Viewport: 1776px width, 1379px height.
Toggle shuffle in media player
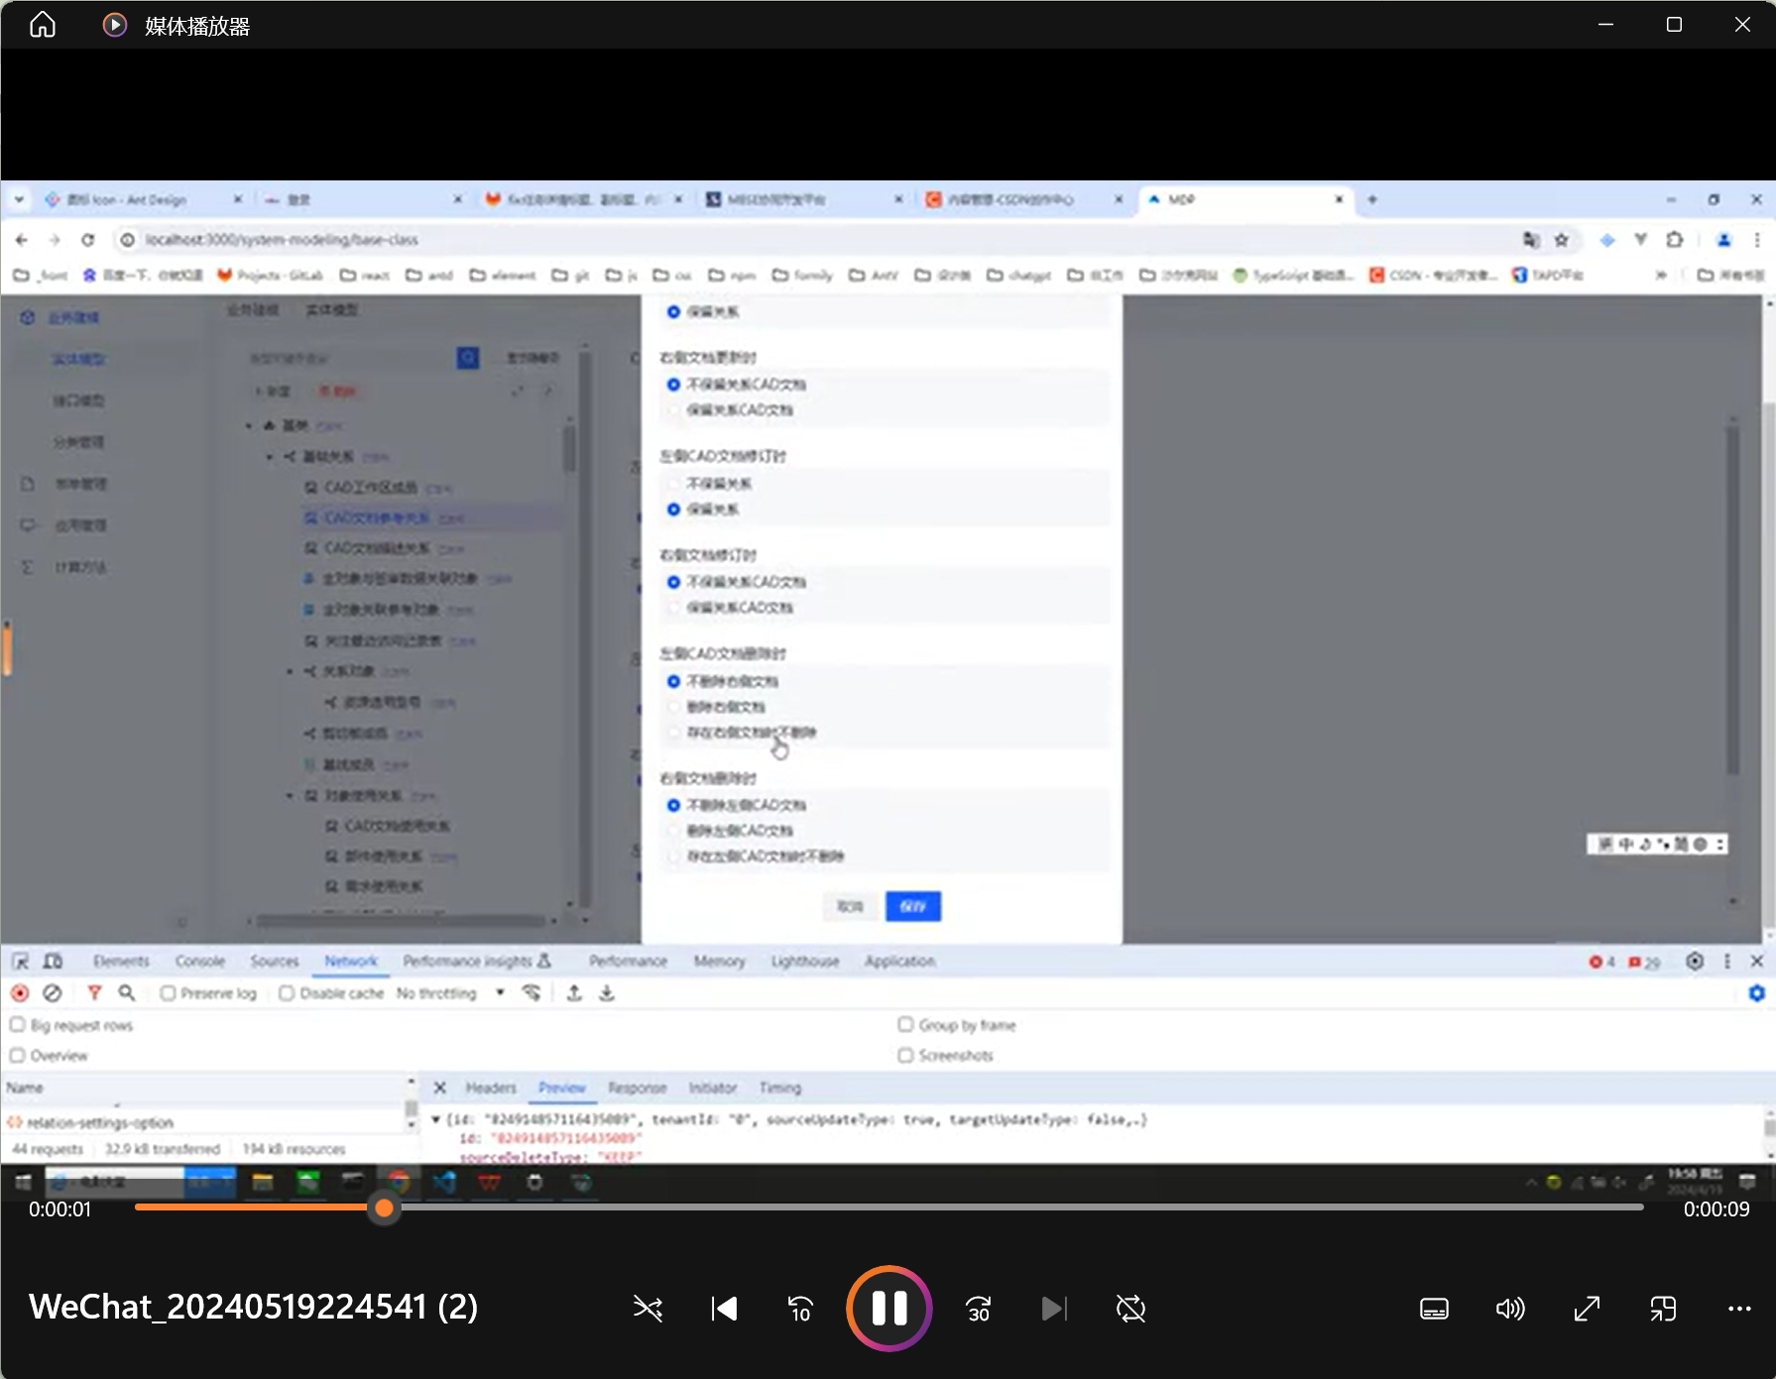pos(648,1309)
